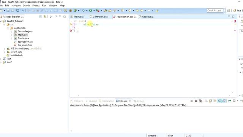Close the application.css editor tab

[x=135, y=17]
